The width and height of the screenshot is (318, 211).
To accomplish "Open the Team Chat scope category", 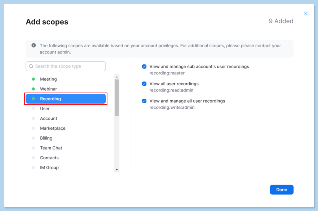I will (51, 148).
